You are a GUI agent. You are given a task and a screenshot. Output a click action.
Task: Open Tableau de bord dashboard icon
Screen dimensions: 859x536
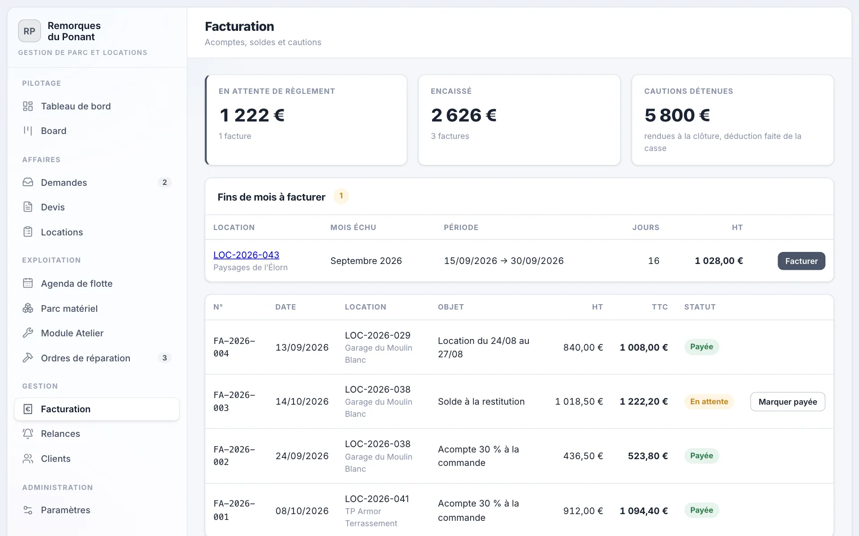28,106
